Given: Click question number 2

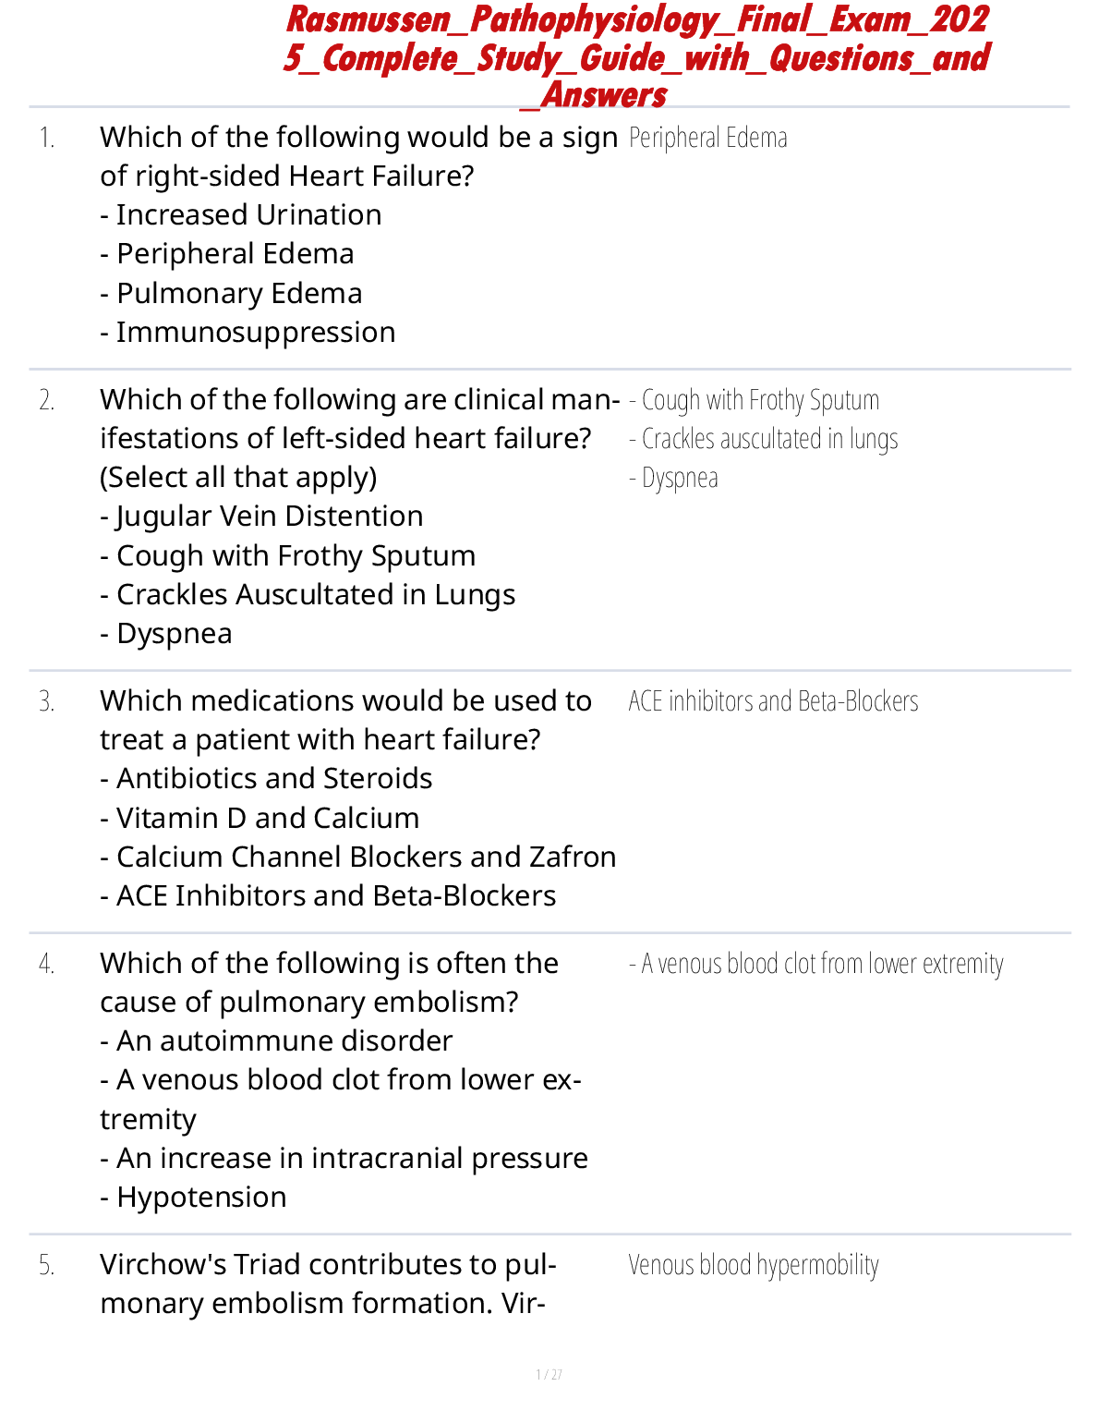Looking at the screenshot, I should 47,401.
